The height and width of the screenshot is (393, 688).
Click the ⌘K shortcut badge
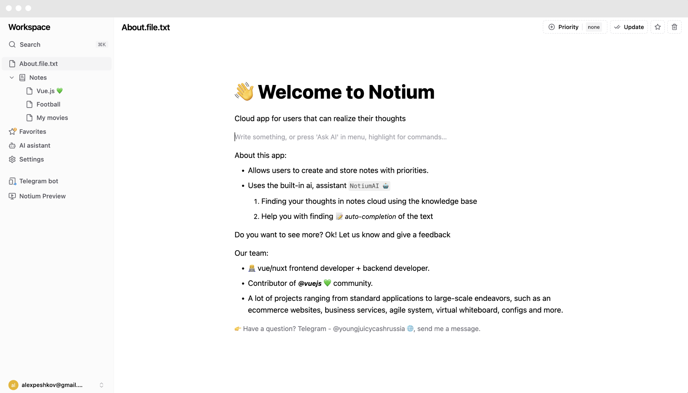coord(102,44)
